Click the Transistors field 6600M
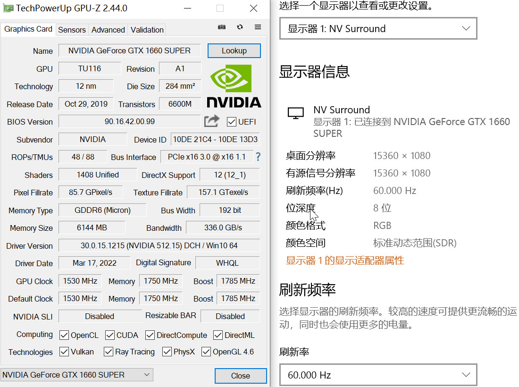This screenshot has height=387, width=519. 180,104
